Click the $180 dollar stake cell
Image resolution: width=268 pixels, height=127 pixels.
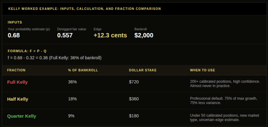point(134,116)
